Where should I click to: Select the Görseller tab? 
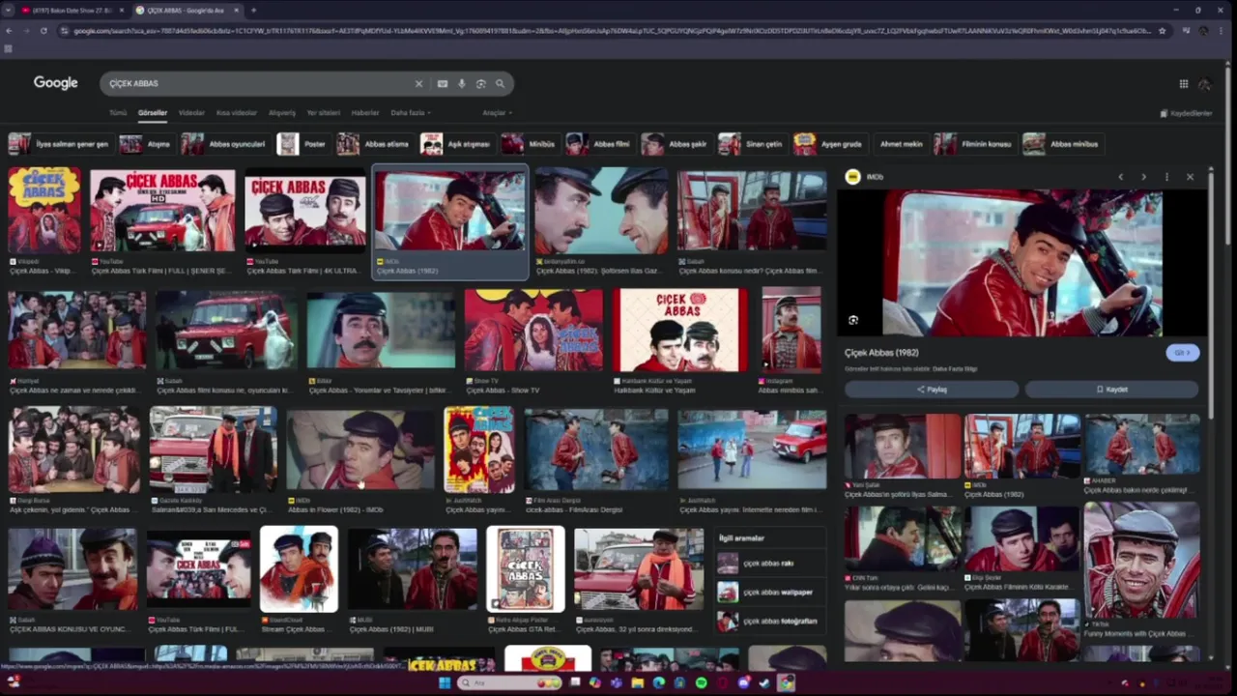(153, 113)
